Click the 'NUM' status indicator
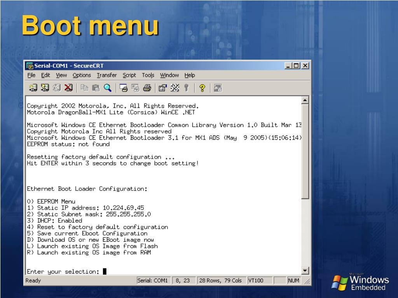 pos(293,281)
